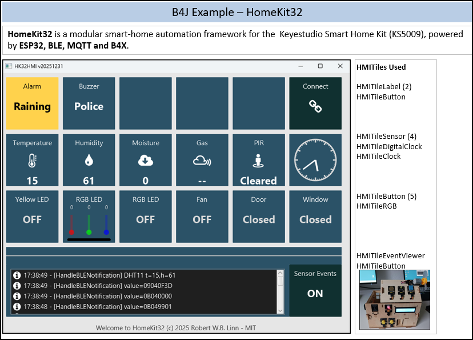The image size is (473, 340).
Task: Click the HMITileButton (5) text
Action: coord(386,197)
